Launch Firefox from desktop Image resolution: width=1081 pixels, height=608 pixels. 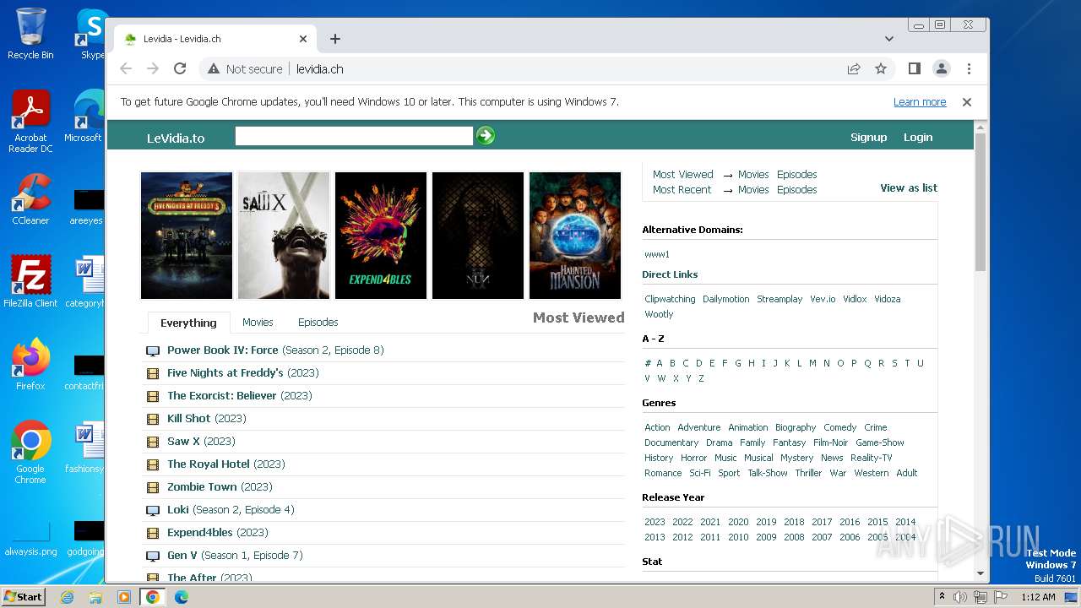coord(30,365)
